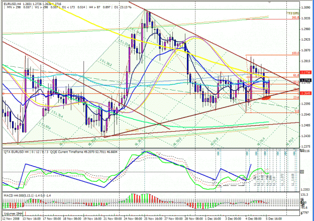
Task: Select the 'H4 > 87' trend readout
Action: click(x=95, y=7)
